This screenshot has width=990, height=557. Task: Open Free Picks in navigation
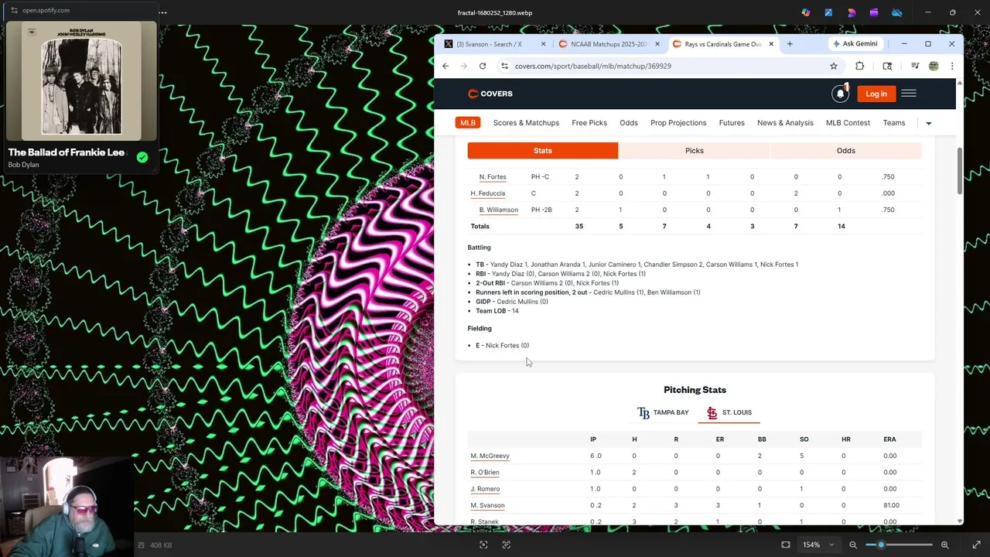click(x=589, y=123)
